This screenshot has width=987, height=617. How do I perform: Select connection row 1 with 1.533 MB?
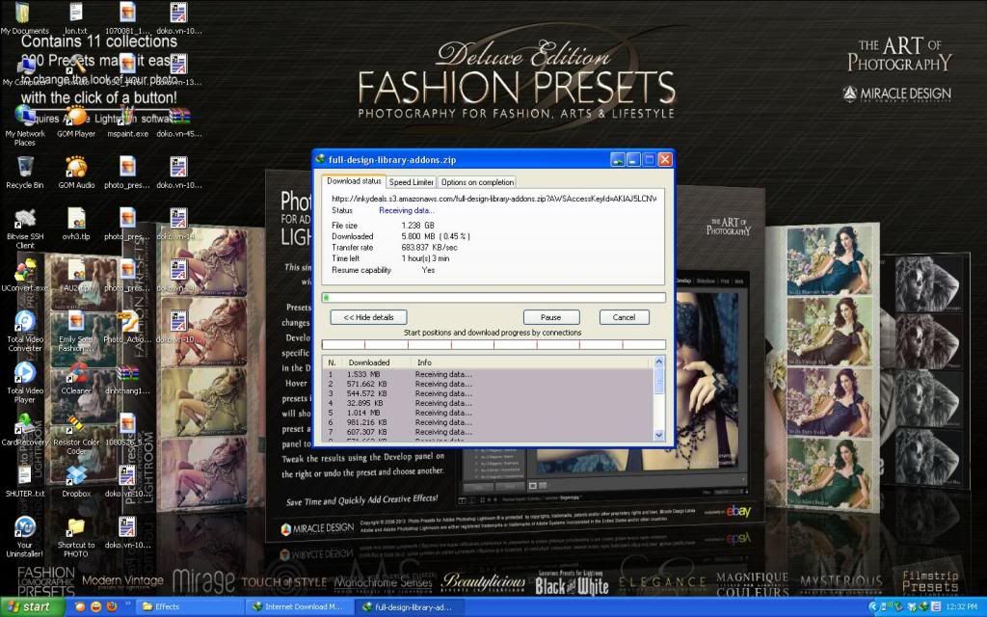coord(488,374)
